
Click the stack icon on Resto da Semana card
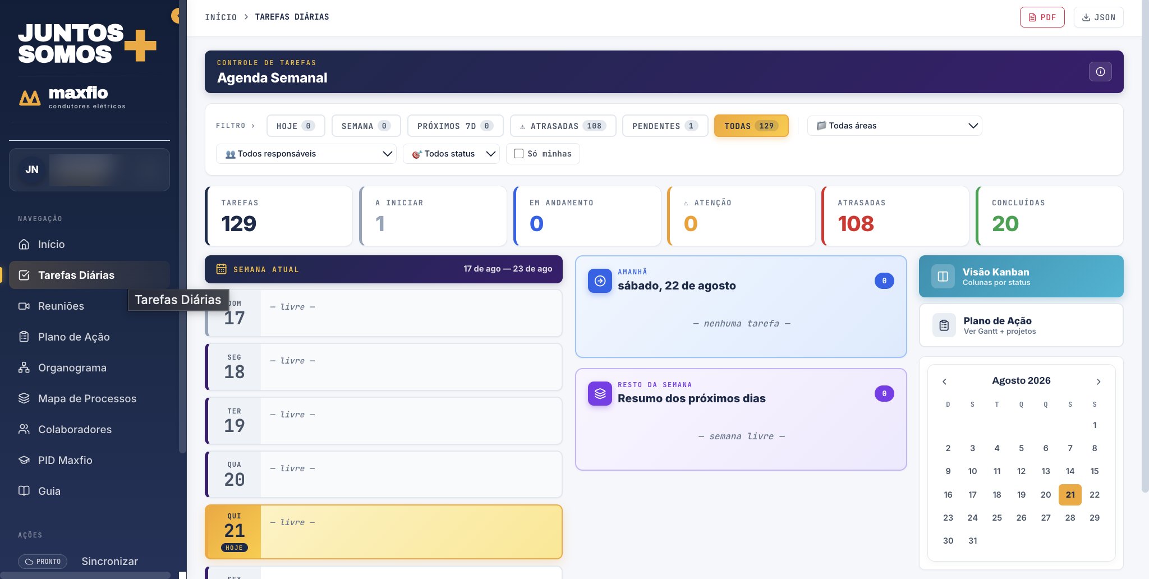point(600,393)
